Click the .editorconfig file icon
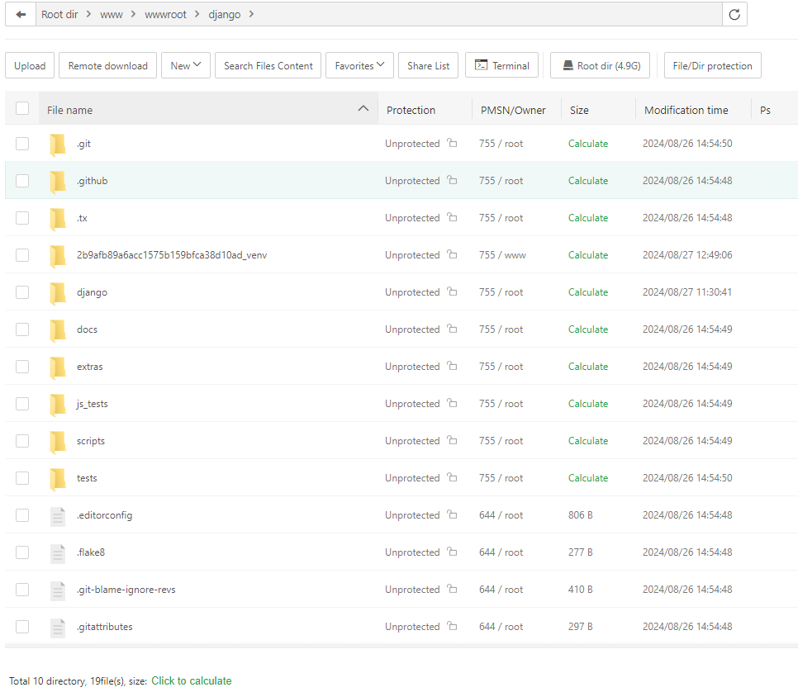The width and height of the screenshot is (798, 692). coord(57,515)
